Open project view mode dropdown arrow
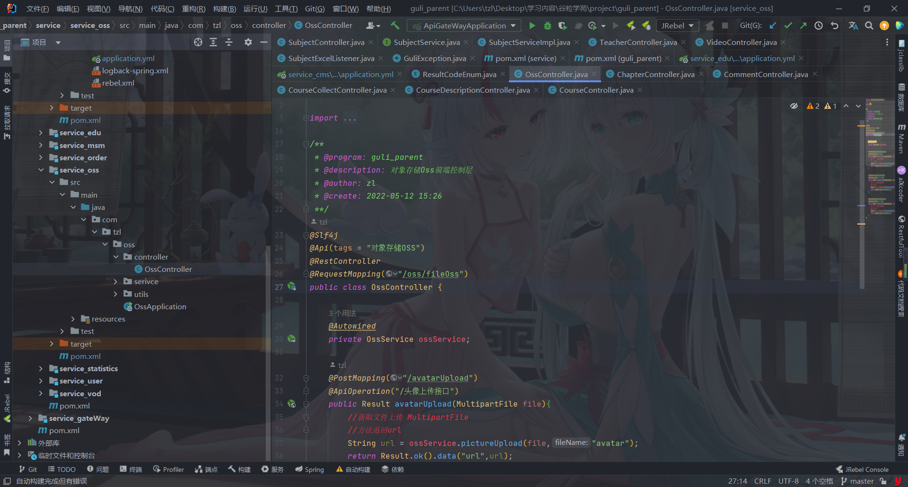Viewport: 908px width, 487px height. (58, 43)
